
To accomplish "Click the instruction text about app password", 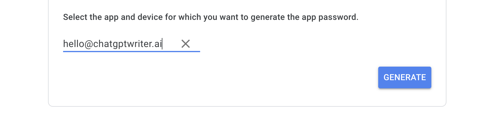I will point(211,17).
